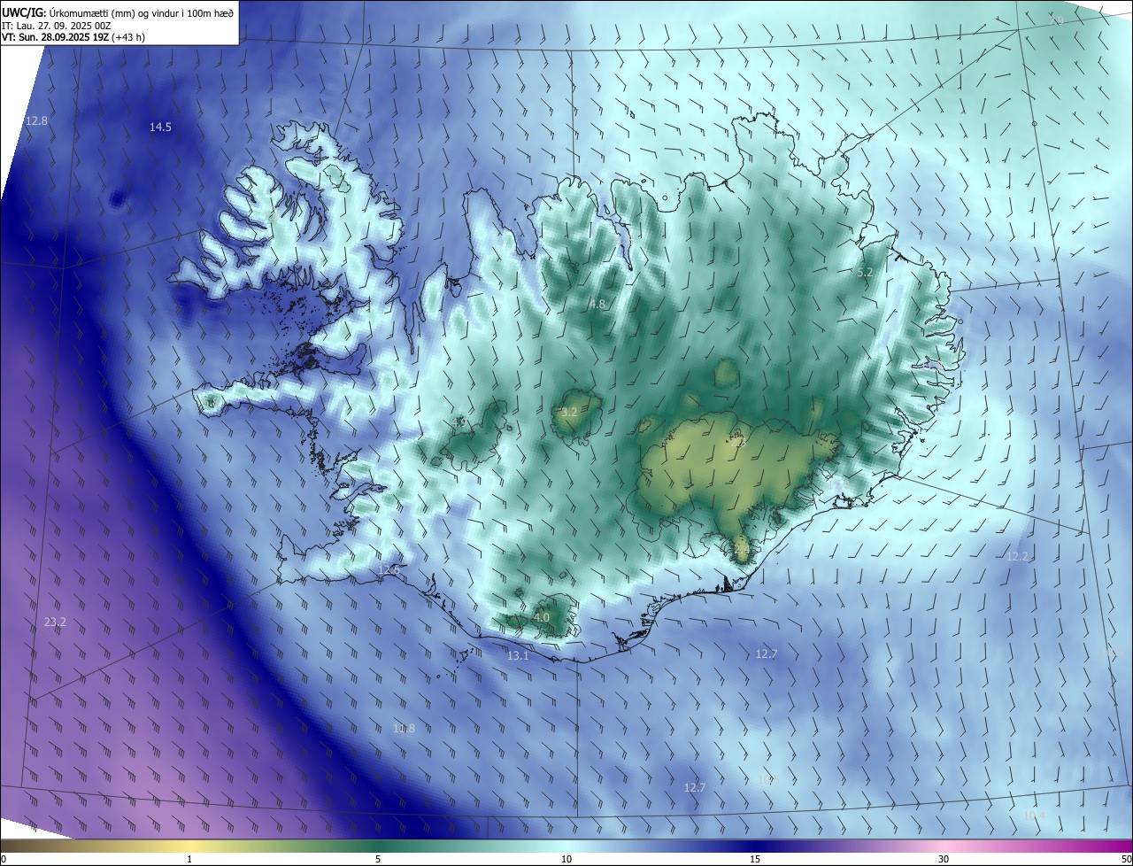1133x866 pixels.
Task: Click the colorbar tick label 15
Action: click(x=755, y=860)
